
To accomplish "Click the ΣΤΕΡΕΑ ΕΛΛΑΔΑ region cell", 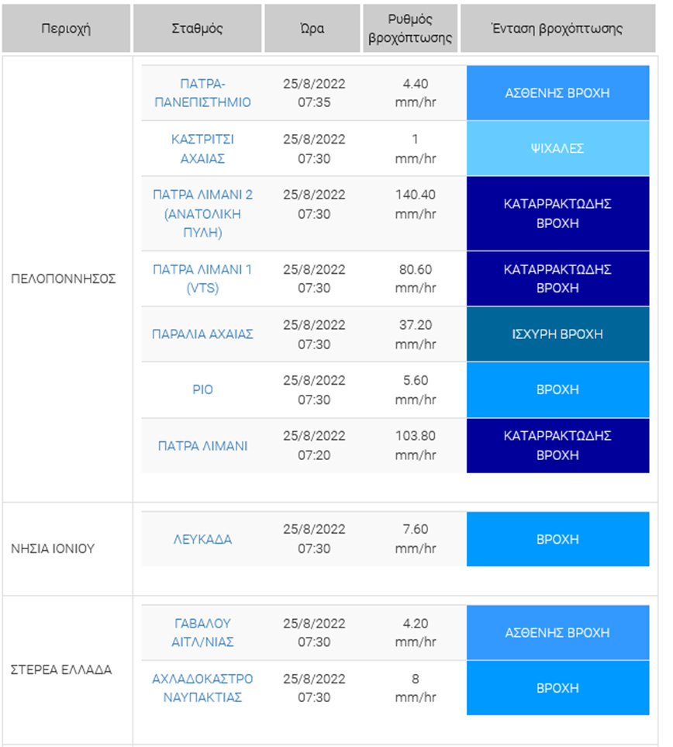I will 61,669.
